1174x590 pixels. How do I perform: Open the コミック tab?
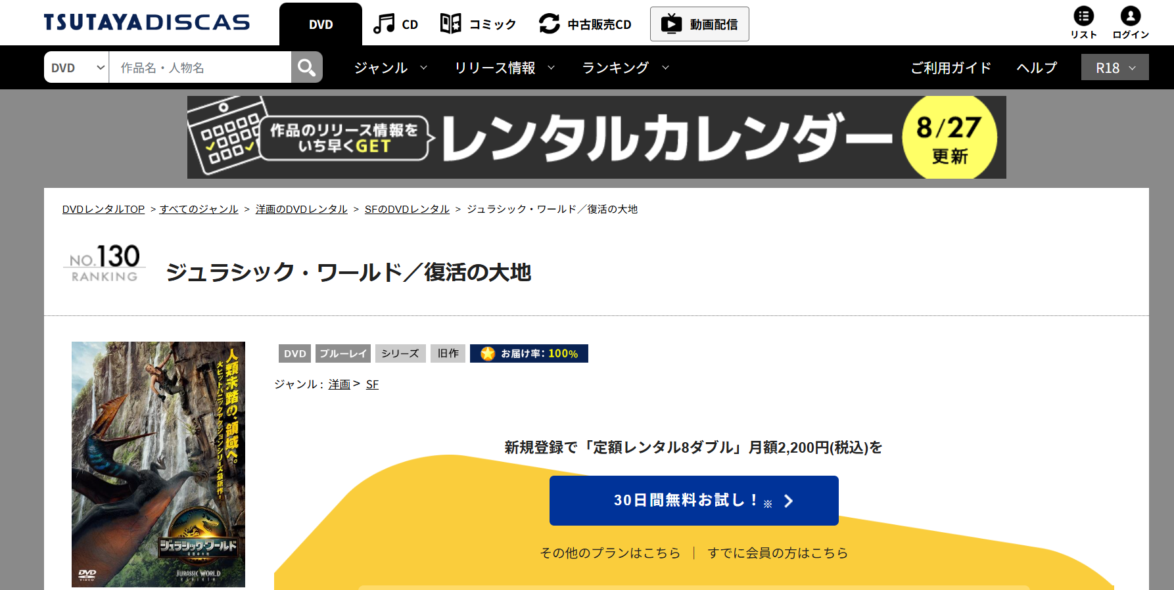pyautogui.click(x=478, y=24)
